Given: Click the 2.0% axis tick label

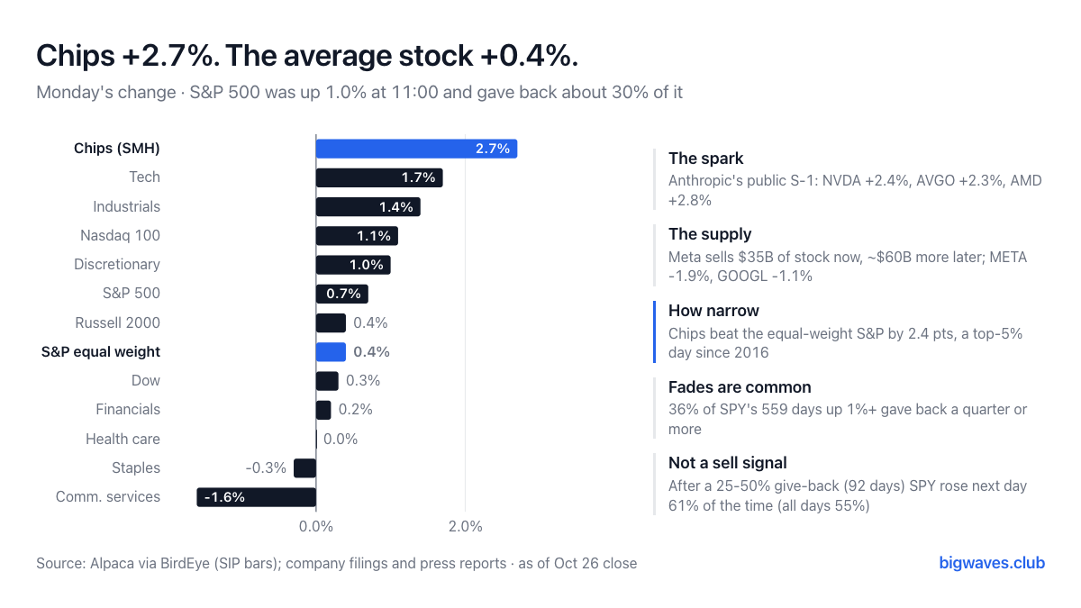Looking at the screenshot, I should 465,526.
